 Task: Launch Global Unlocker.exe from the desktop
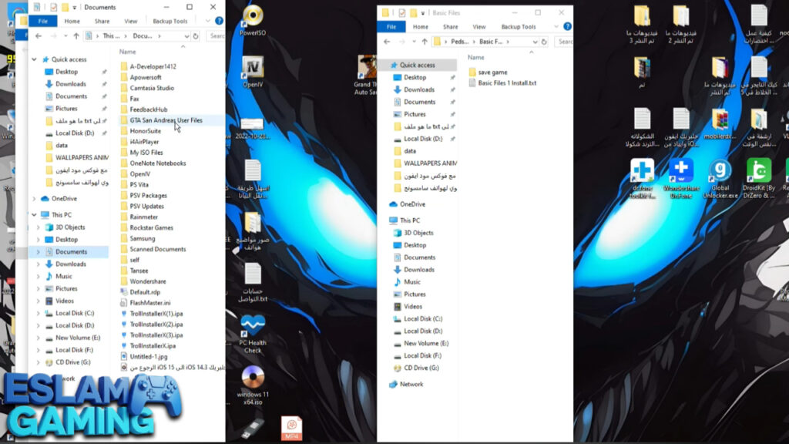tap(720, 171)
